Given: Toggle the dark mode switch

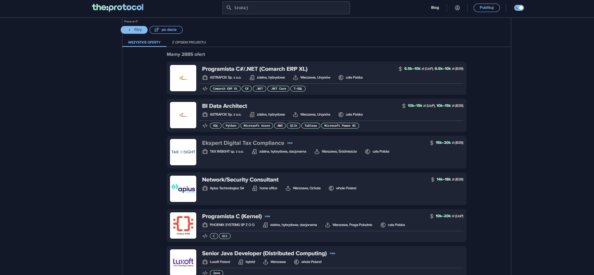Looking at the screenshot, I should pyautogui.click(x=519, y=8).
